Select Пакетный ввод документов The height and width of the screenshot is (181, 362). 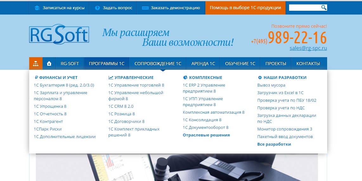285,136
